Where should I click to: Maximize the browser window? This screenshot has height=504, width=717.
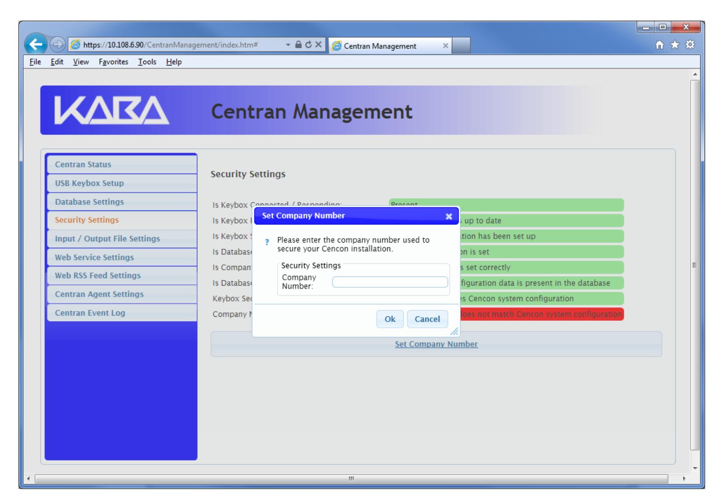click(x=663, y=28)
